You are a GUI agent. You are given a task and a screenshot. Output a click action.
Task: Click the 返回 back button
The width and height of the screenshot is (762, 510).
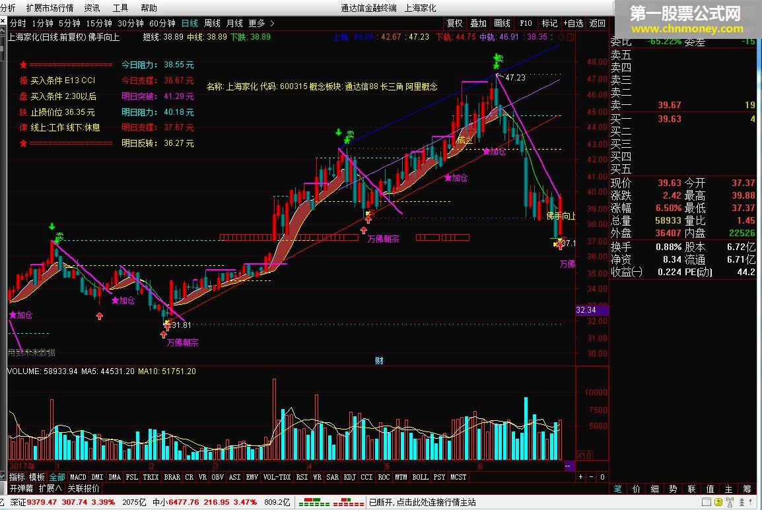coord(598,23)
